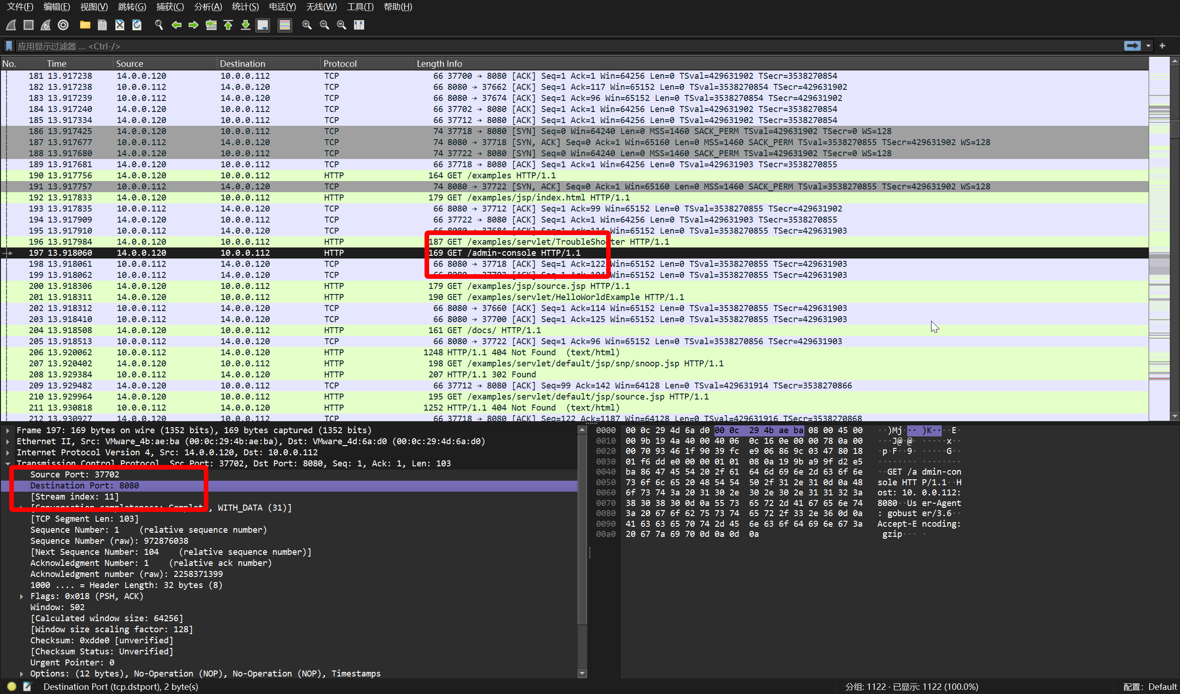Open the 分析(A) menu
Image resolution: width=1180 pixels, height=694 pixels.
(208, 6)
